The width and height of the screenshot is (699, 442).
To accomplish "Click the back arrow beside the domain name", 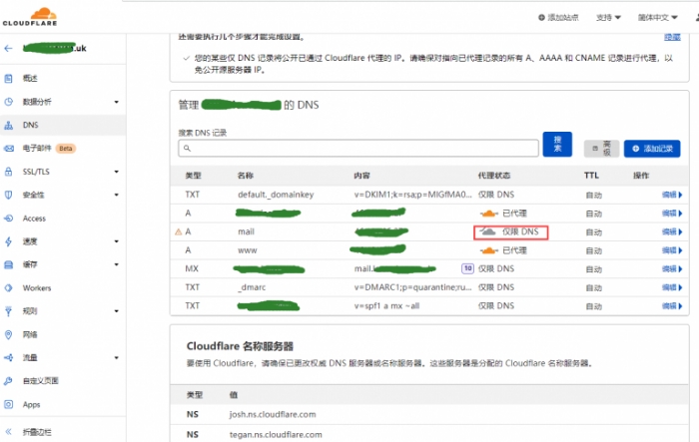I will pos(9,48).
